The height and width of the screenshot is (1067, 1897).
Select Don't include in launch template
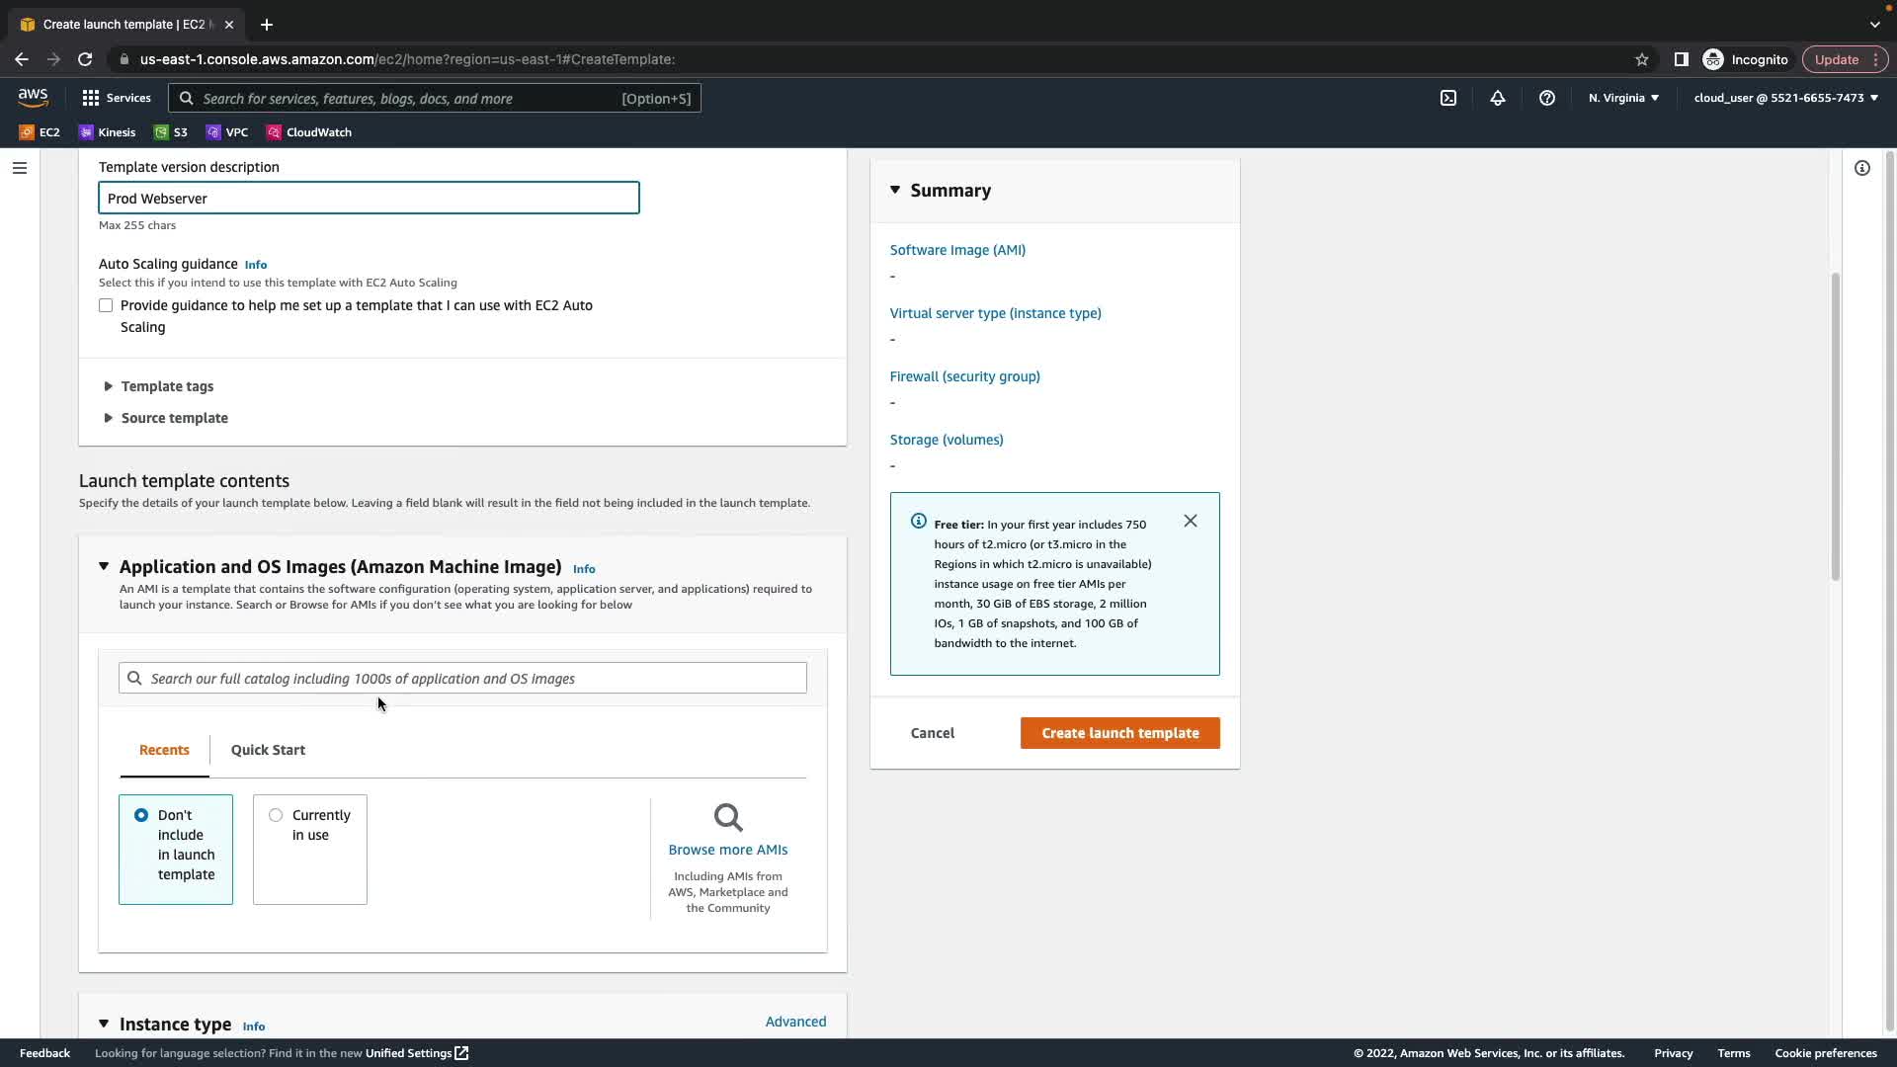pyautogui.click(x=141, y=815)
